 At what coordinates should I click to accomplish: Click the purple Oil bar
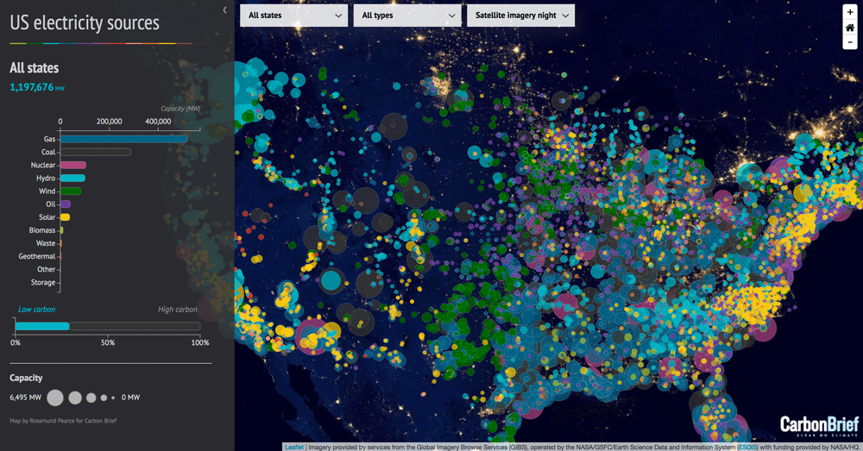tap(65, 204)
